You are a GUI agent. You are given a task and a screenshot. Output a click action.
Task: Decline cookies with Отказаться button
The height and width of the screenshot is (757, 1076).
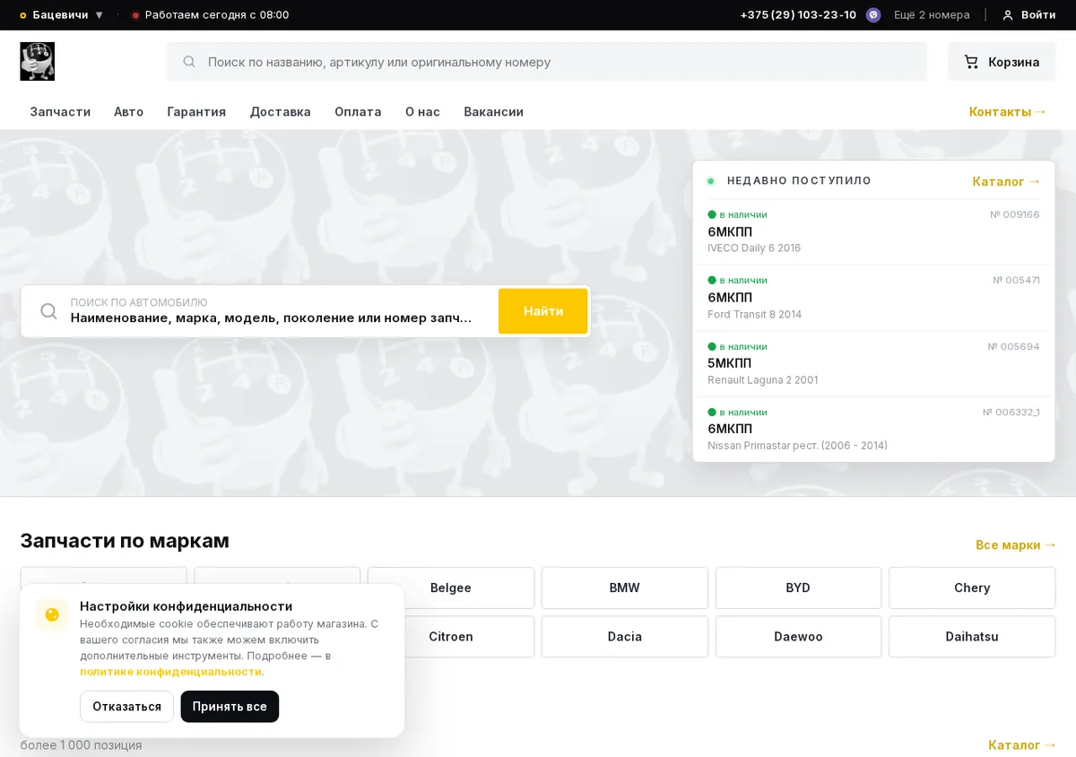(126, 707)
